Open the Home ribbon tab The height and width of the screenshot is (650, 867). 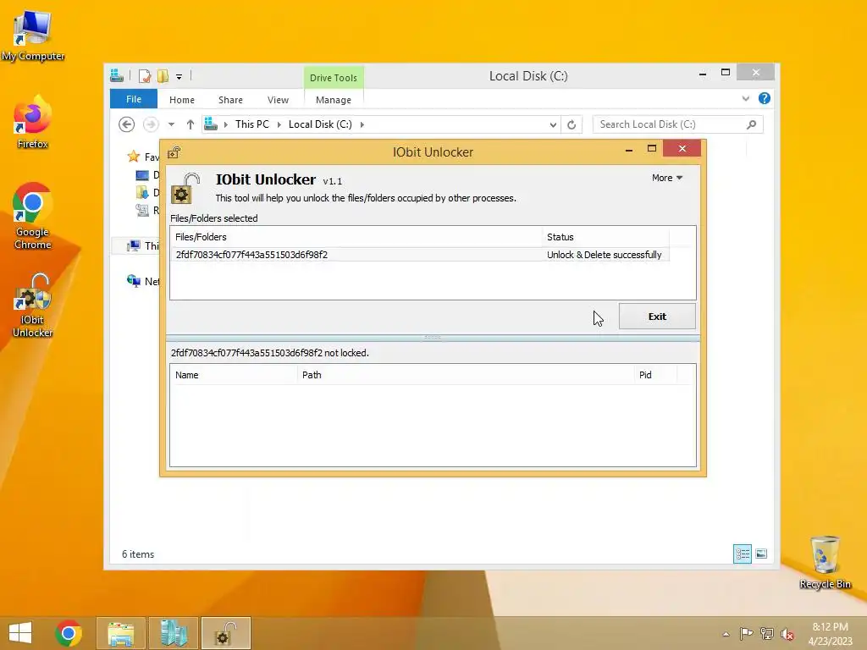point(182,100)
